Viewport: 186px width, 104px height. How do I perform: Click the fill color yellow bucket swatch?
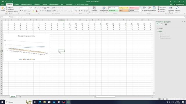(33, 11)
